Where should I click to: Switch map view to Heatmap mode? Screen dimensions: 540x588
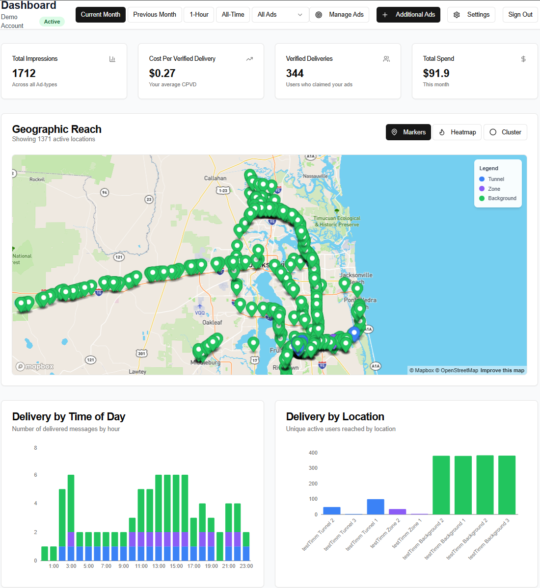457,132
